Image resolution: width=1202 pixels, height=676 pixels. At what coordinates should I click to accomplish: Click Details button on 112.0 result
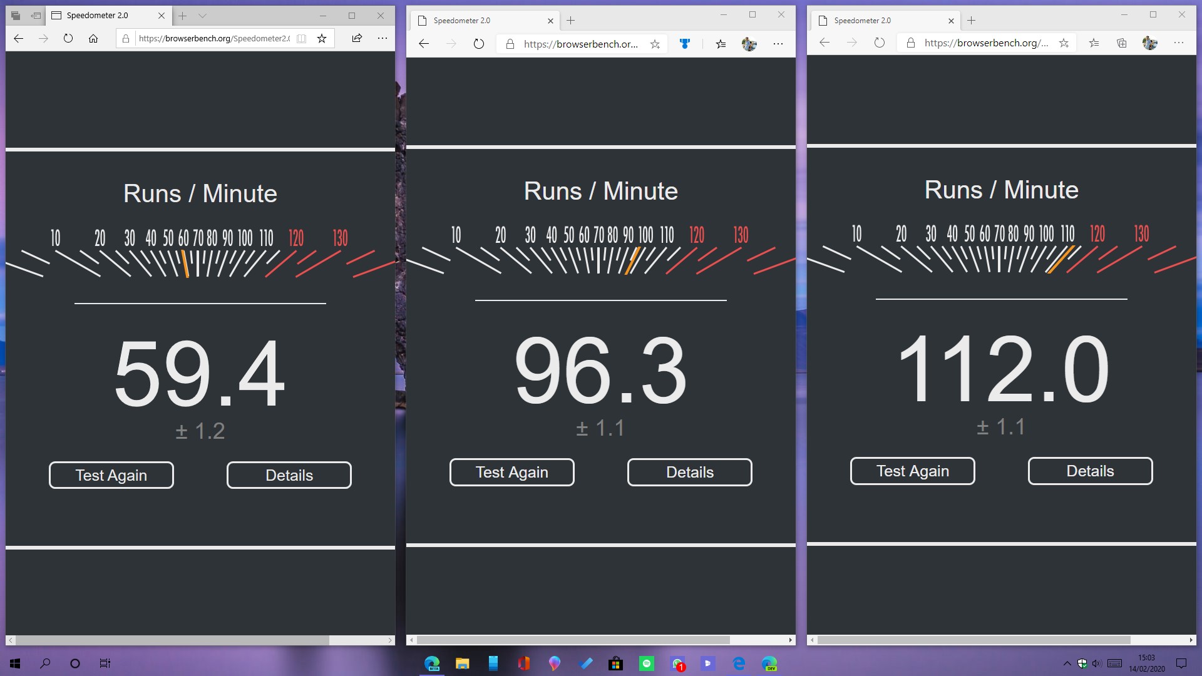coord(1090,471)
